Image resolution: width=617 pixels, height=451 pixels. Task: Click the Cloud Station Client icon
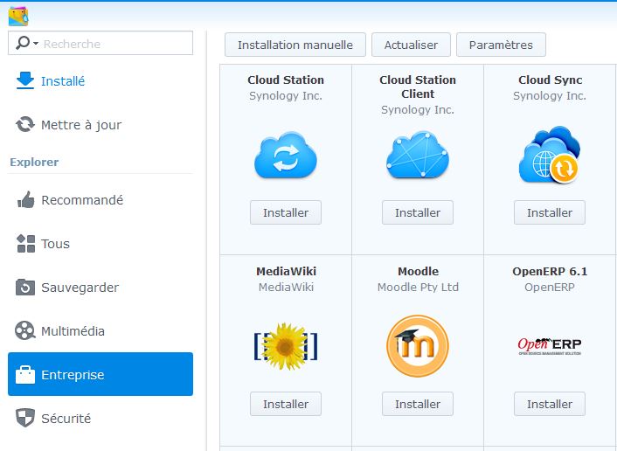[x=417, y=156]
